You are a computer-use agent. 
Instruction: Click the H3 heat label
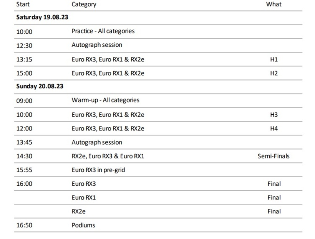274,115
